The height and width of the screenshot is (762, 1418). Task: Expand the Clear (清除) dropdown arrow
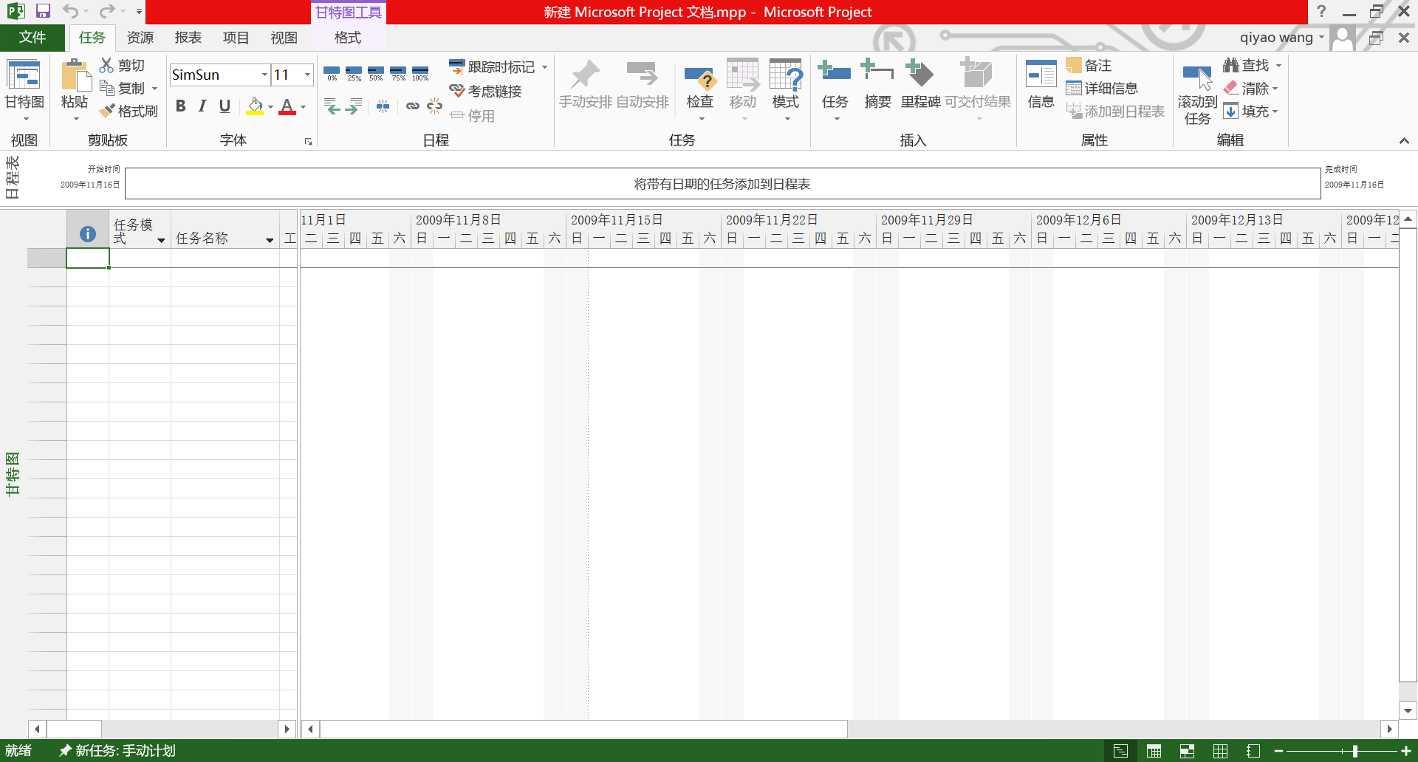pos(1275,89)
